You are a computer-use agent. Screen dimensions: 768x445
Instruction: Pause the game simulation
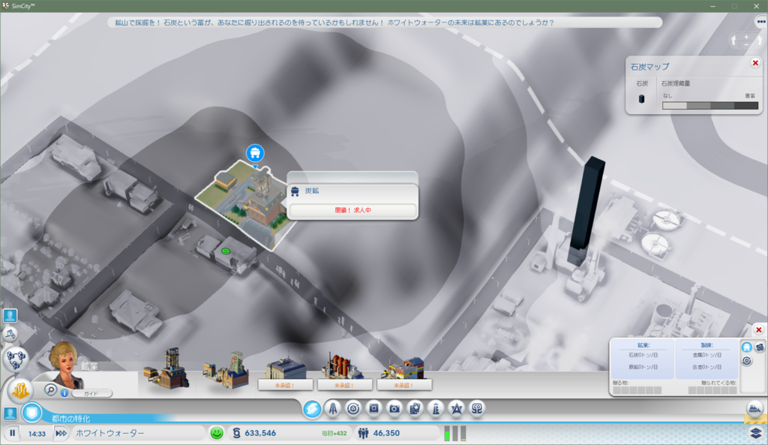(12, 433)
